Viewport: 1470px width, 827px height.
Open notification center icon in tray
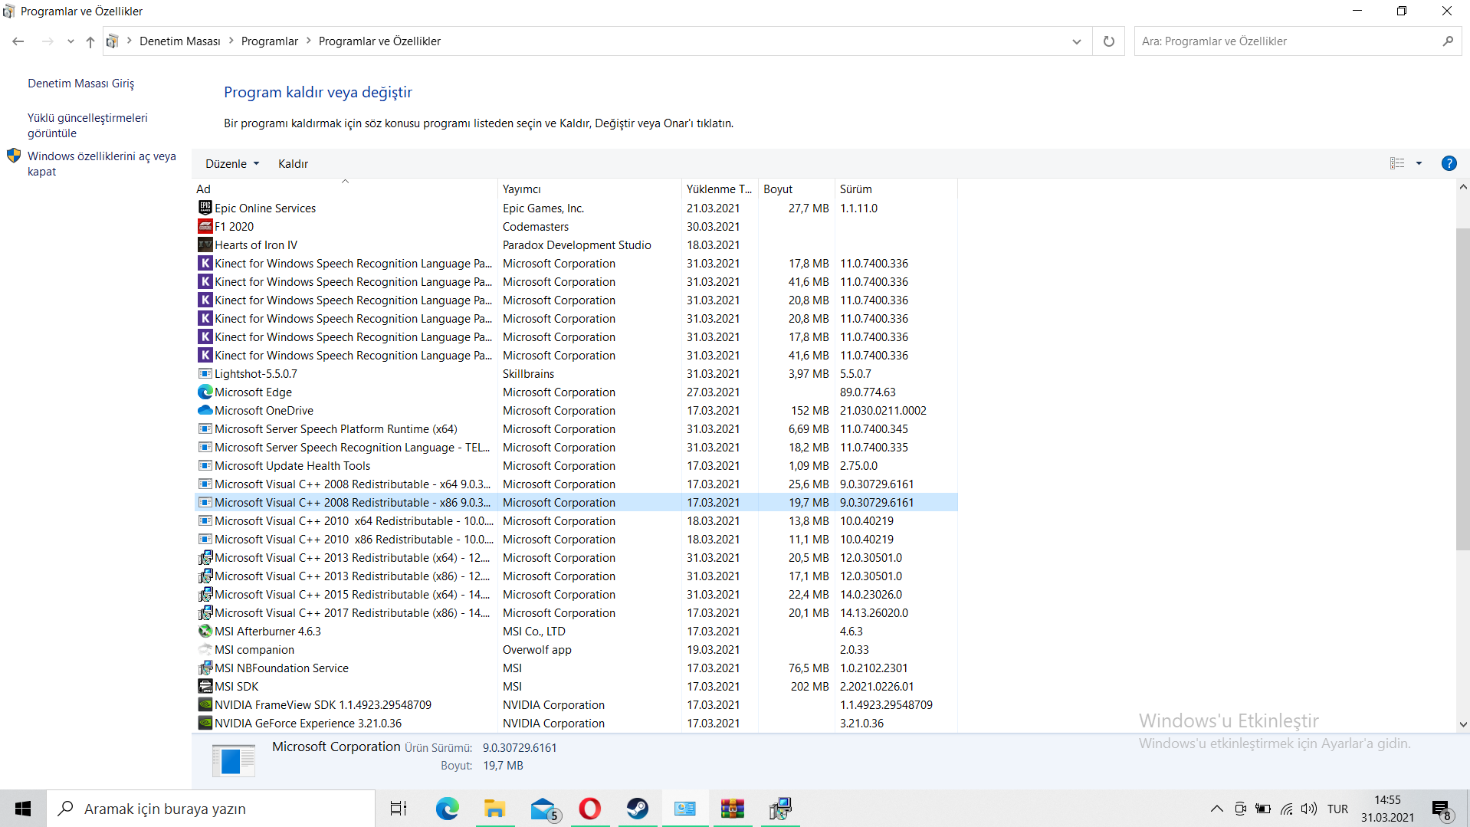coord(1441,809)
